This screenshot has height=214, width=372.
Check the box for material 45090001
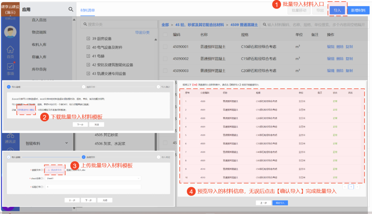165,47
